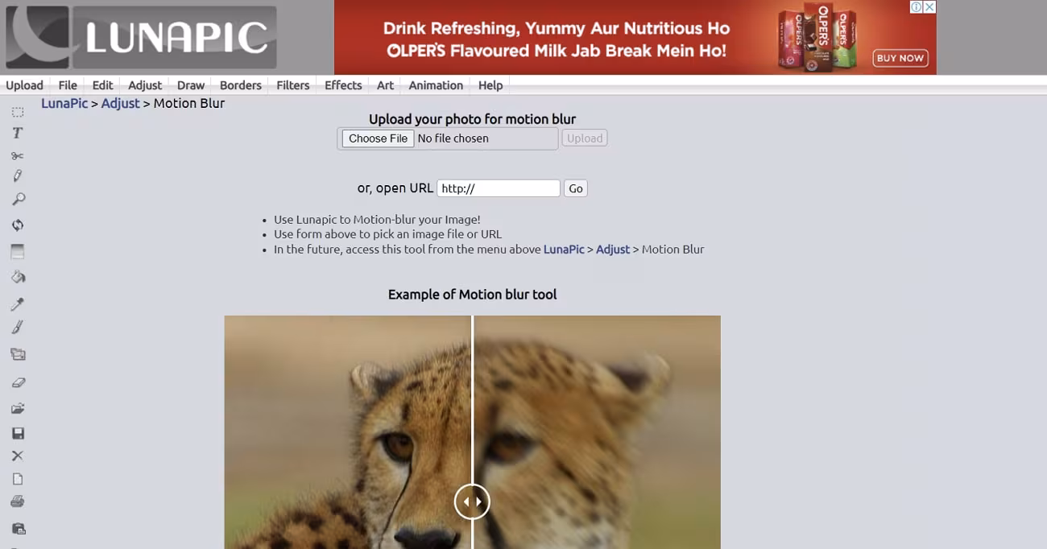Select the pencil drawing tool
Image resolution: width=1047 pixels, height=549 pixels.
click(18, 176)
